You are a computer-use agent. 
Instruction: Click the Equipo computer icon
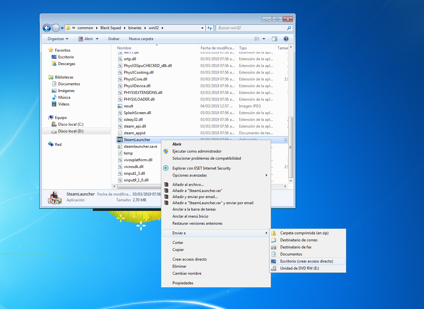pyautogui.click(x=51, y=118)
